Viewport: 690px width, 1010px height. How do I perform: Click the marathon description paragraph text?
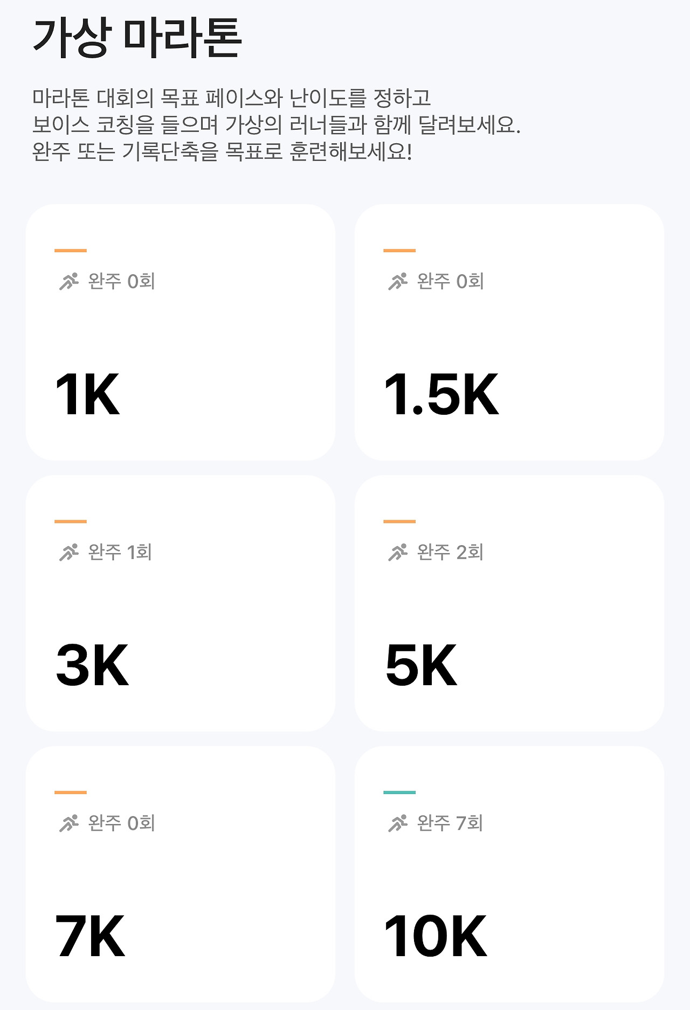276,125
